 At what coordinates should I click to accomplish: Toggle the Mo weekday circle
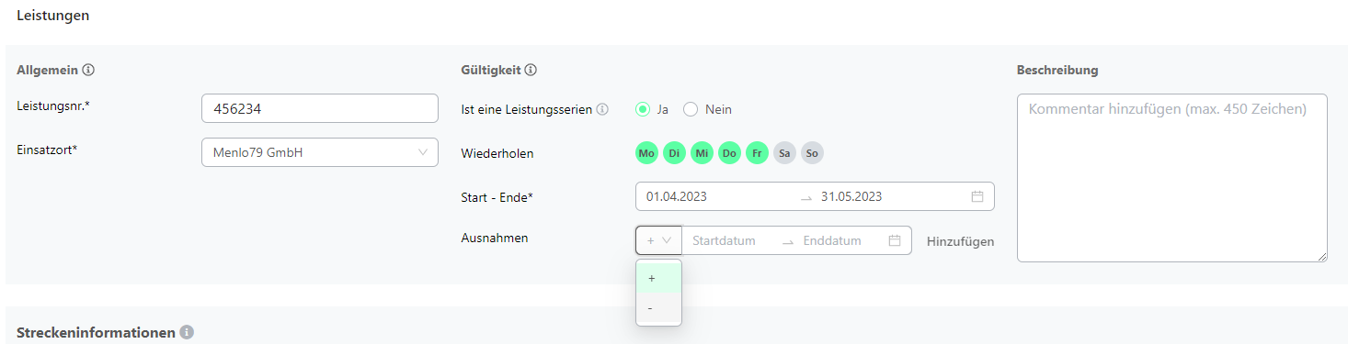click(646, 153)
